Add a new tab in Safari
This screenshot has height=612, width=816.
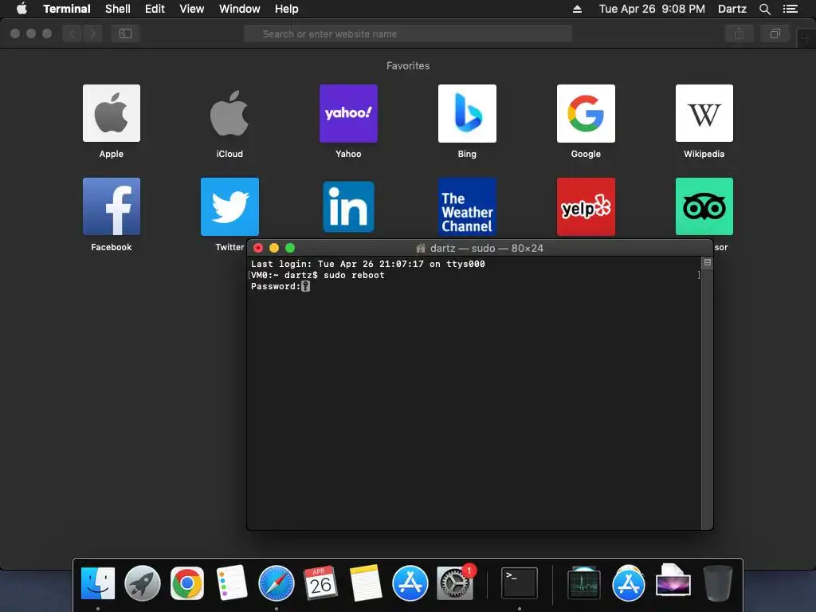(806, 38)
